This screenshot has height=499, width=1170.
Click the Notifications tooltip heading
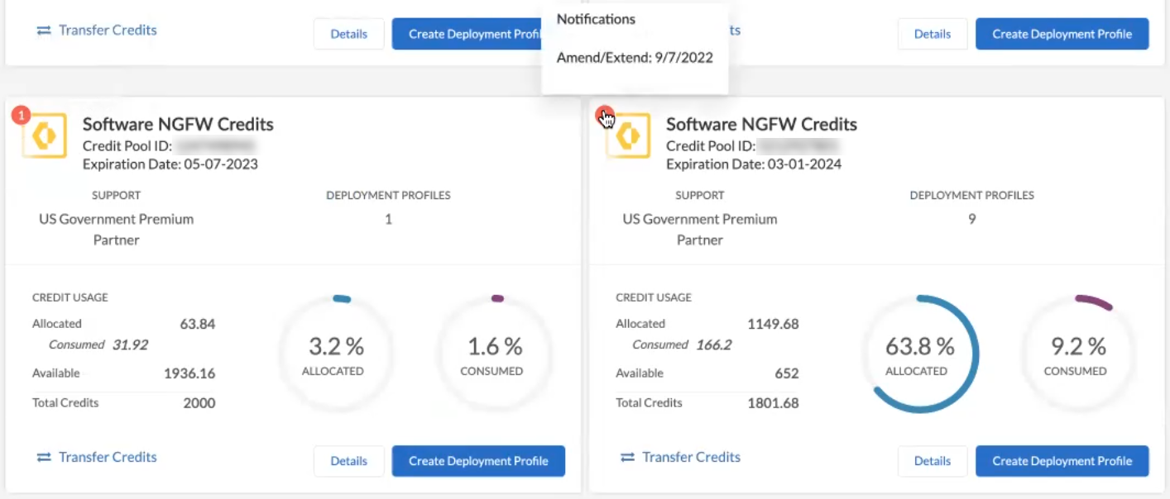pyautogui.click(x=596, y=18)
